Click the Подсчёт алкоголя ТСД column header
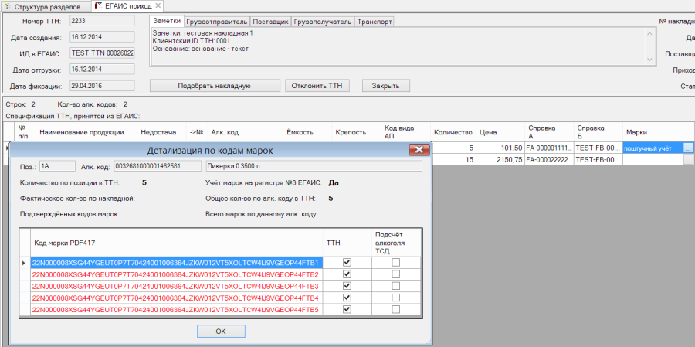 pos(396,243)
